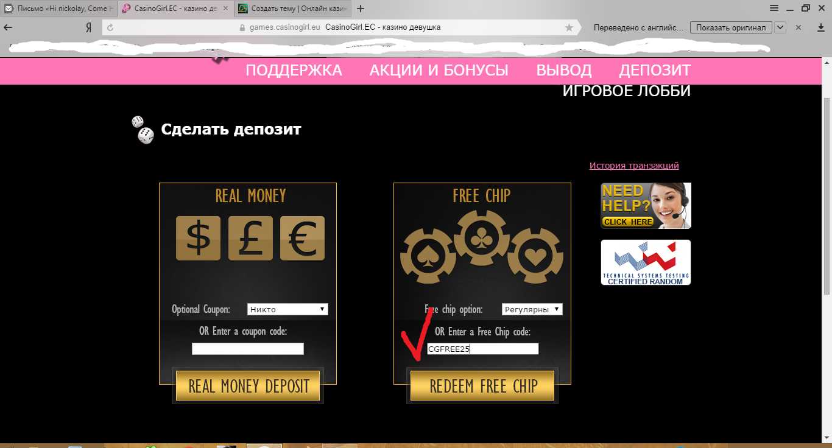Focus the Free Chip code field
The width and height of the screenshot is (832, 448).
coord(483,349)
